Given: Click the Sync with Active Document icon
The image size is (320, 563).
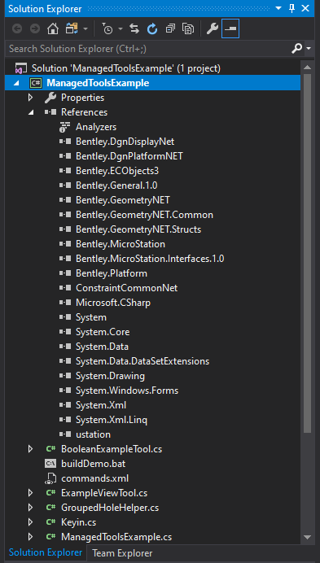Looking at the screenshot, I should [134, 29].
